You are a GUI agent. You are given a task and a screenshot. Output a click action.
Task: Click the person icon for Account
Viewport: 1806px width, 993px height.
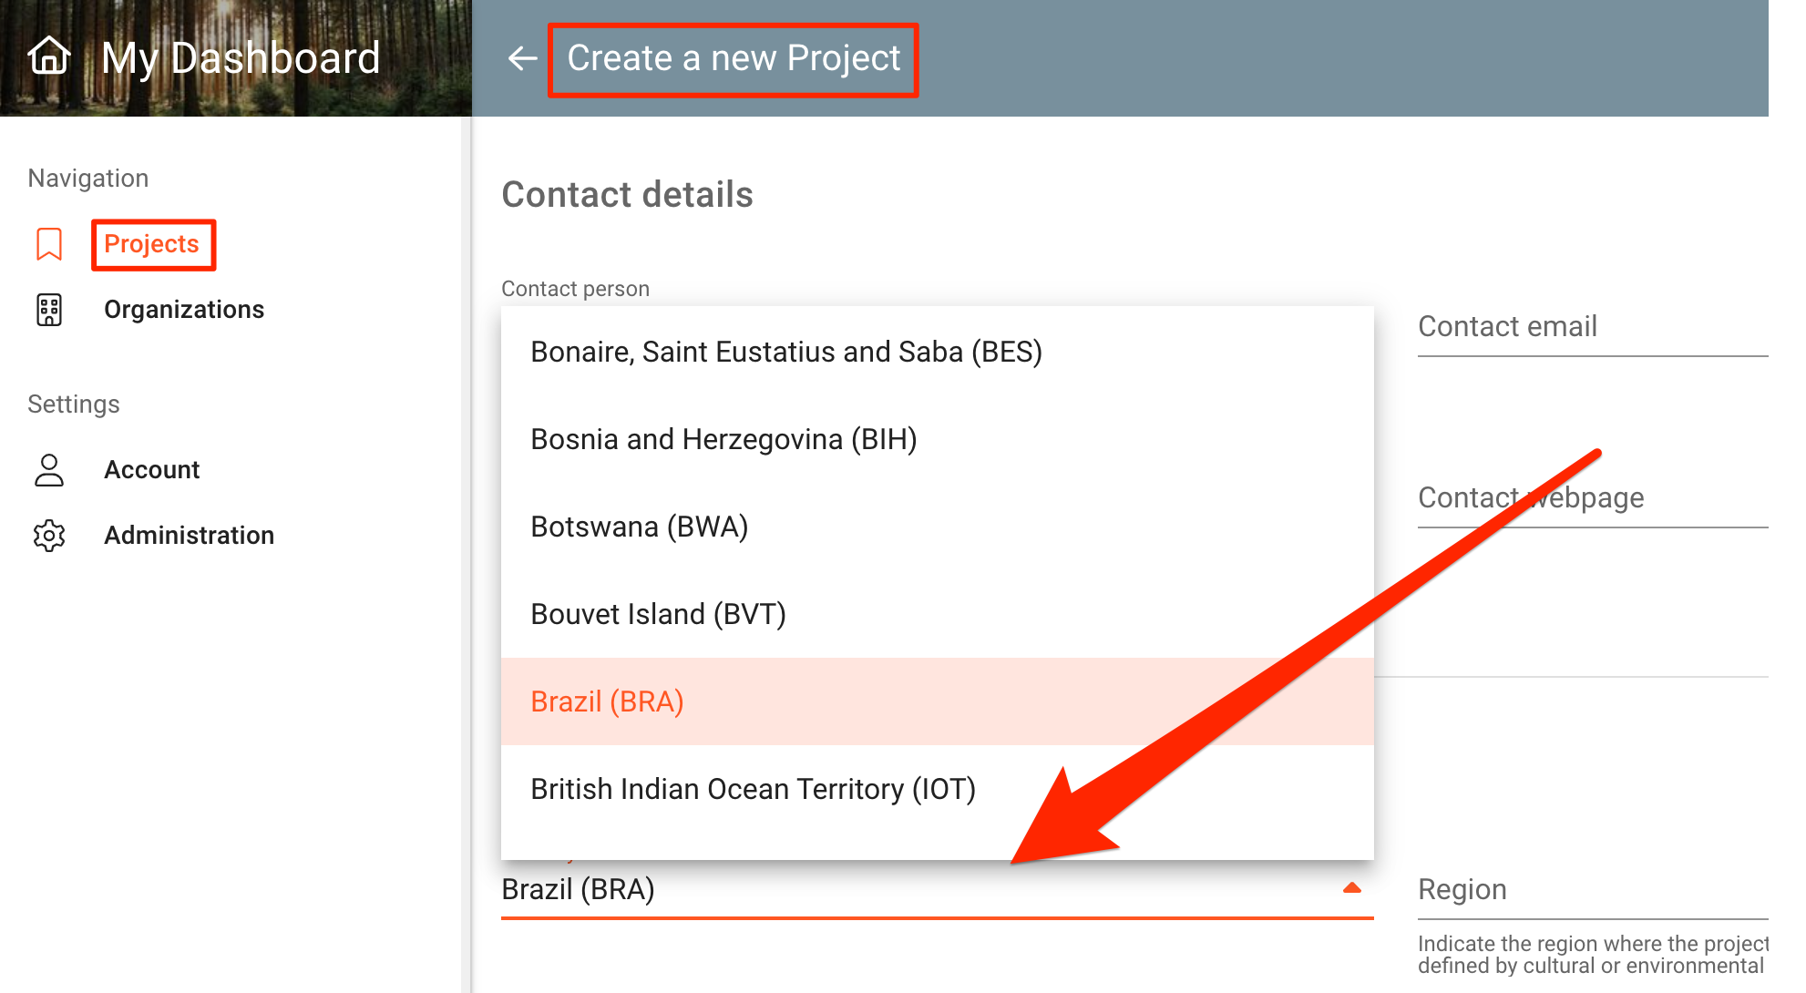coord(49,470)
